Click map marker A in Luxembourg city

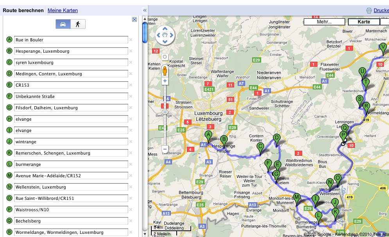click(x=208, y=135)
